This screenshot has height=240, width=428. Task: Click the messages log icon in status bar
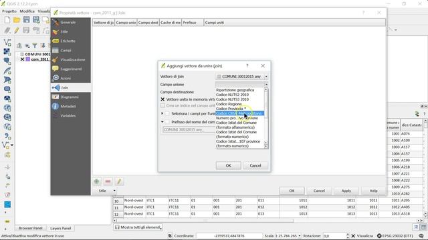tap(421, 236)
